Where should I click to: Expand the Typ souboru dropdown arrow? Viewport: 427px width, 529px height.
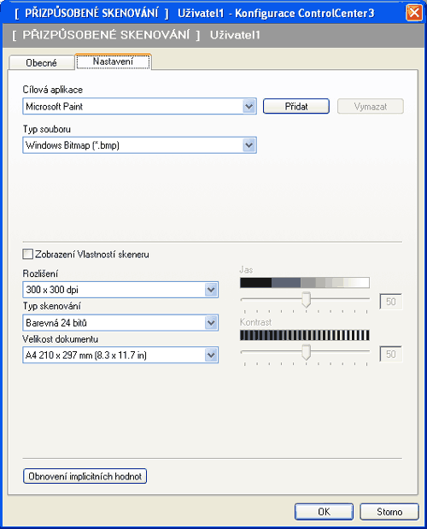[x=249, y=145]
